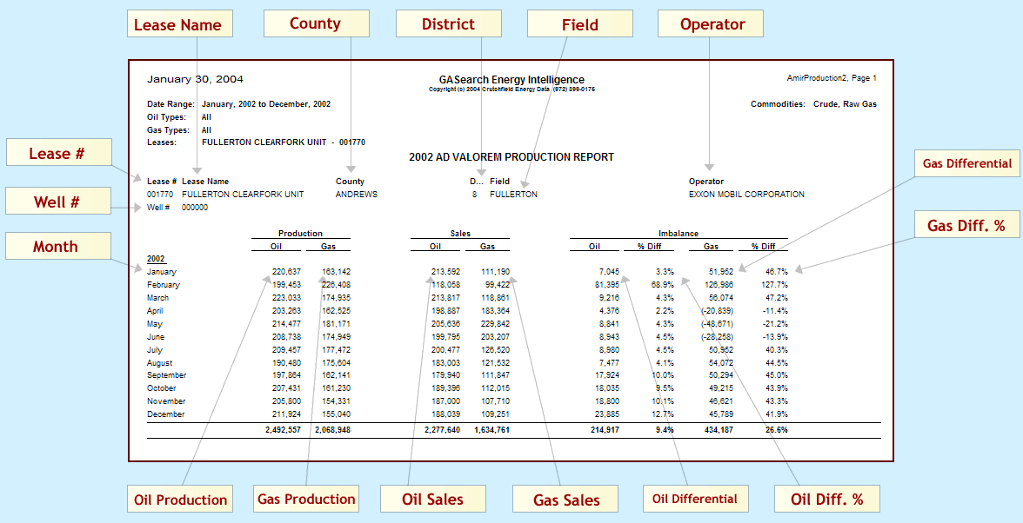Click the Gas Diff. % callout

pyautogui.click(x=966, y=226)
